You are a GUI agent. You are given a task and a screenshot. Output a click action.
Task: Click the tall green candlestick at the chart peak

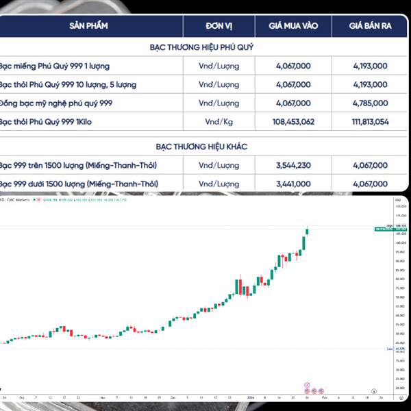point(303,243)
